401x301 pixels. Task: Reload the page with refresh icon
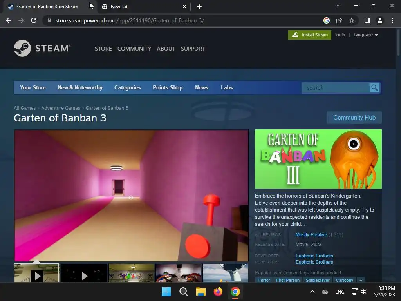pyautogui.click(x=34, y=20)
